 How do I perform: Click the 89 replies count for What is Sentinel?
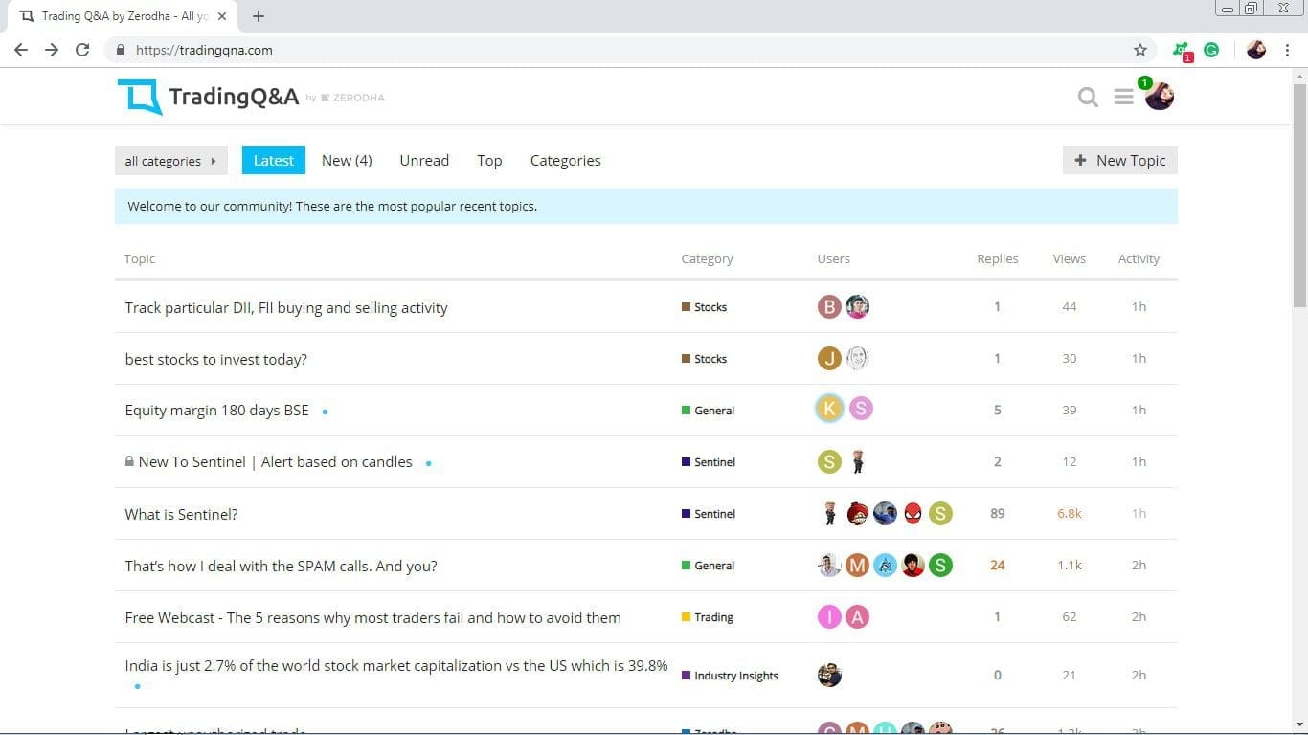point(997,513)
